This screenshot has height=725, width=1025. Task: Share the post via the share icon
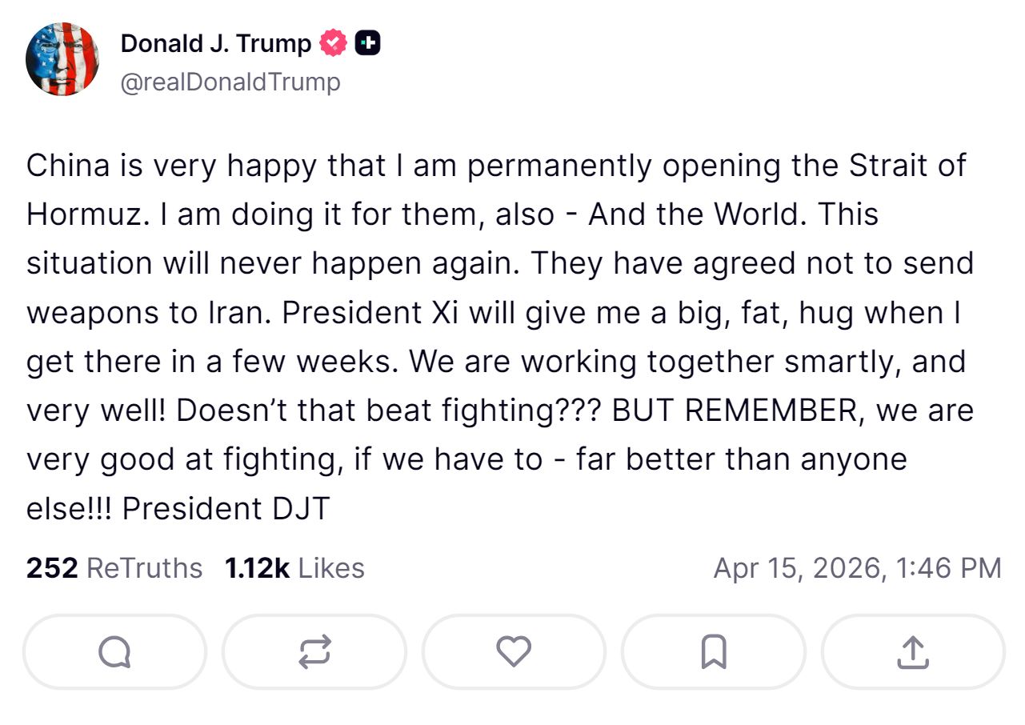coord(911,651)
